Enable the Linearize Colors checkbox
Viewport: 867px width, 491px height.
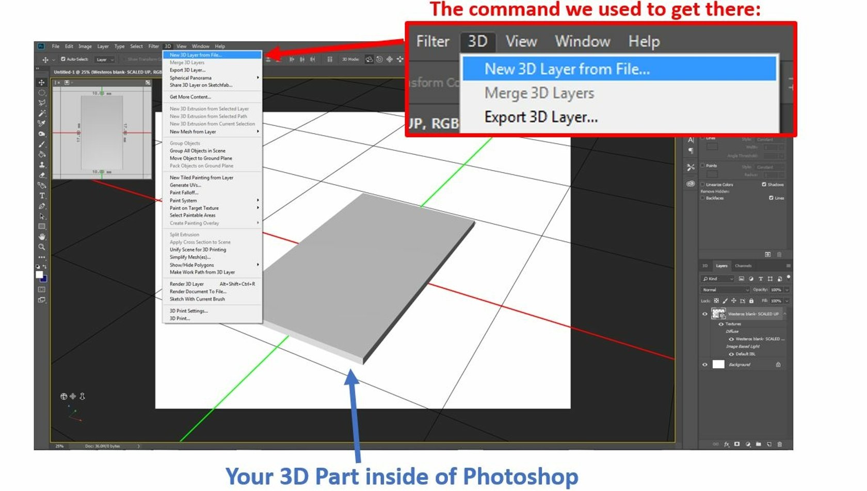click(x=702, y=185)
